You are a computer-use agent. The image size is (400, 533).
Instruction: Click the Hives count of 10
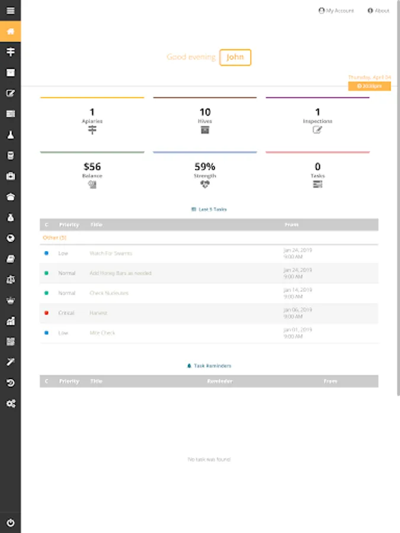(x=205, y=112)
